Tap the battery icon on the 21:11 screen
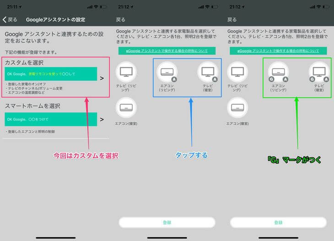The height and width of the screenshot is (241, 334). pos(103,7)
